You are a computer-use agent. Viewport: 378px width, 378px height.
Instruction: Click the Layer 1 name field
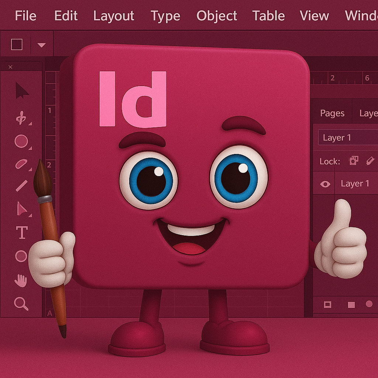tap(348, 137)
